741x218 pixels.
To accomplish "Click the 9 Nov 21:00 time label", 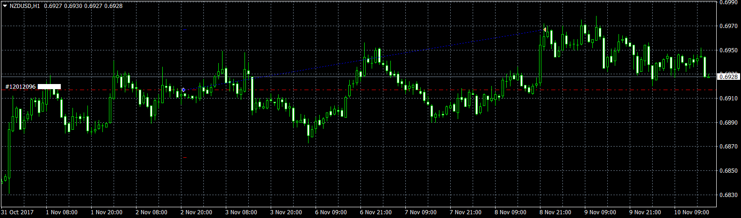I will click(645, 212).
